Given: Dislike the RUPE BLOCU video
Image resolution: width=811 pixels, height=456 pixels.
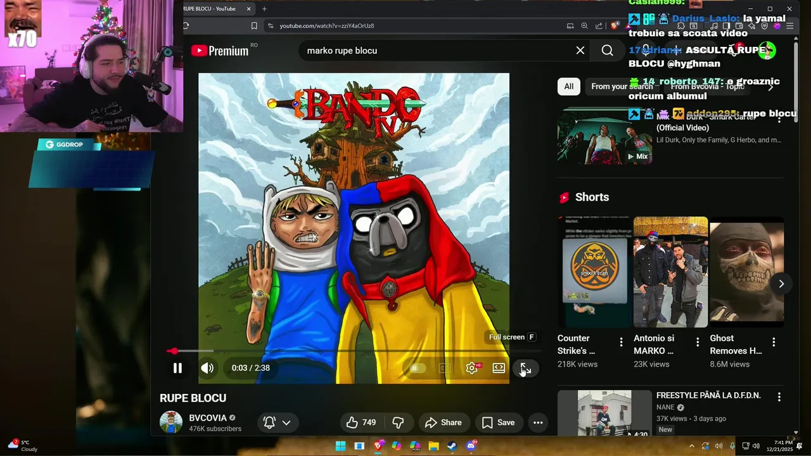Looking at the screenshot, I should coord(398,422).
